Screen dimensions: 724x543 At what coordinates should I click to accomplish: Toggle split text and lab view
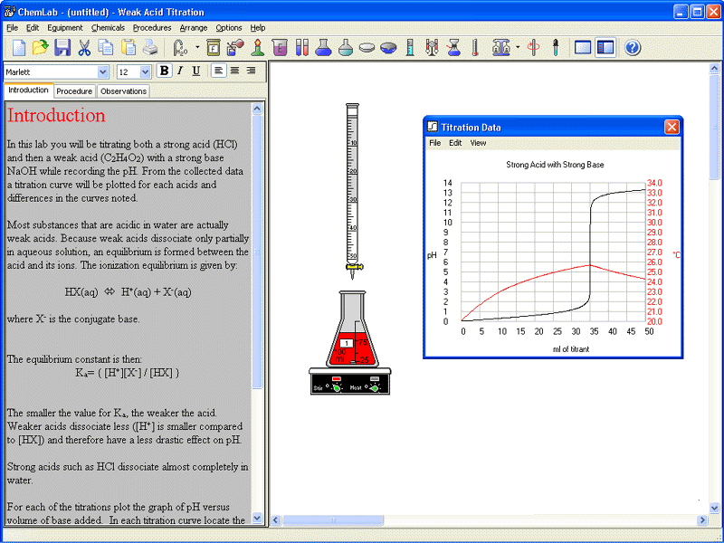(x=605, y=48)
